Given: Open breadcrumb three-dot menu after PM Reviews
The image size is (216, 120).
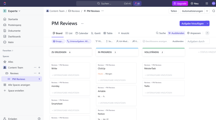Looking at the screenshot, I should [103, 11].
